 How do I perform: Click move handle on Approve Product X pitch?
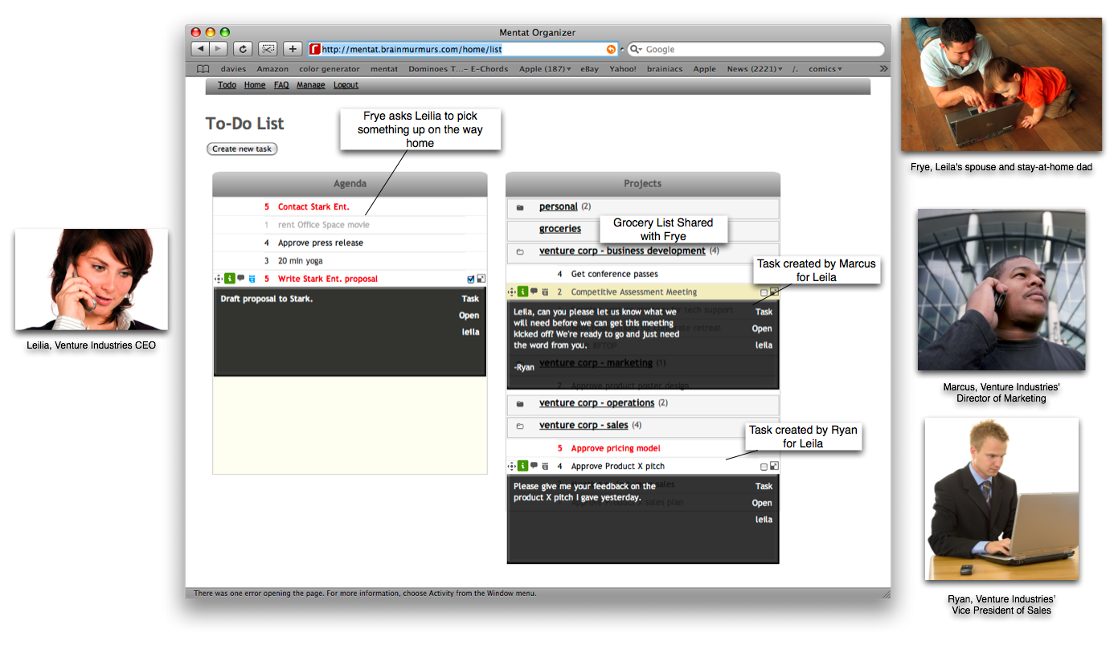coord(511,466)
